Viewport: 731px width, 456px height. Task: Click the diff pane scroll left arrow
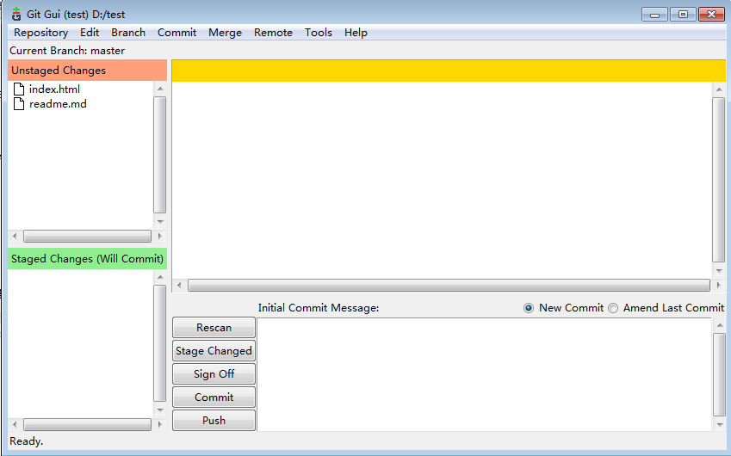(x=179, y=285)
